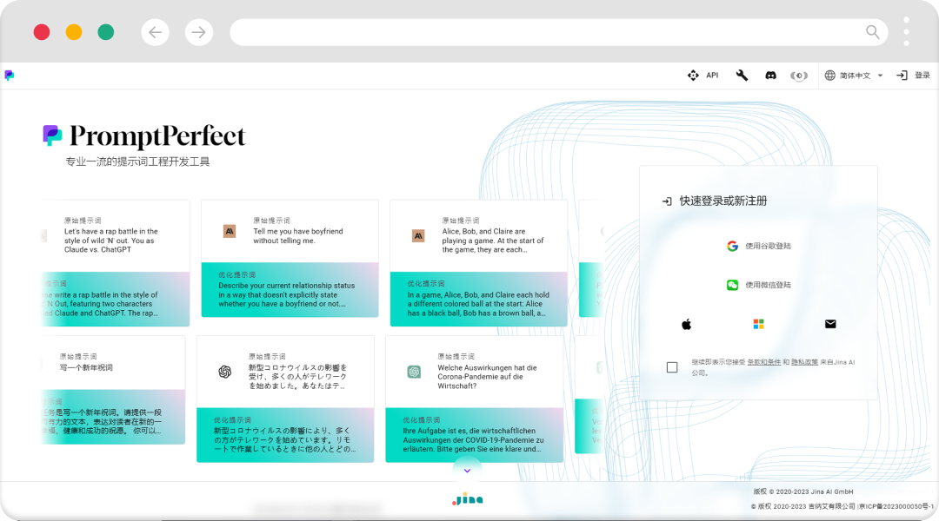Click the PromptPerfect favicon in the top-left corner
Screen dimensions: 939x521
[9, 76]
